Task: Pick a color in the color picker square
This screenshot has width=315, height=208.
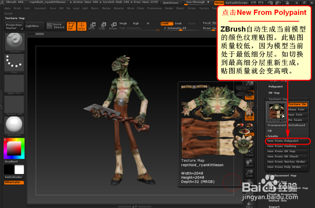Action: click(x=14, y=148)
